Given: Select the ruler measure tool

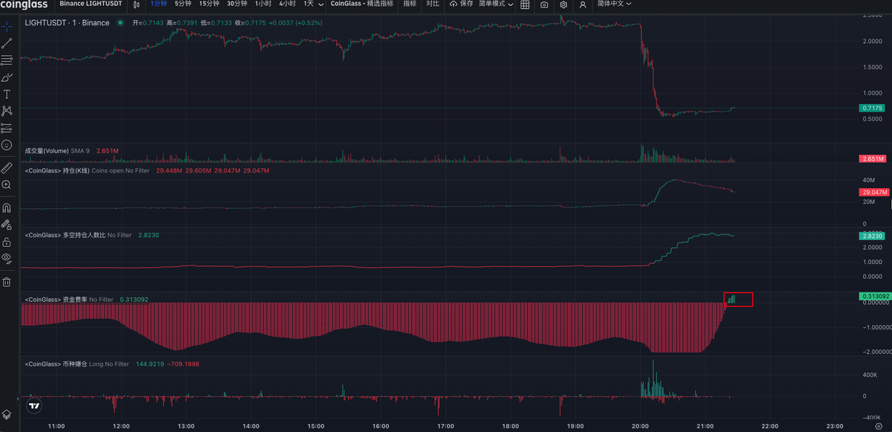Looking at the screenshot, I should click(7, 167).
